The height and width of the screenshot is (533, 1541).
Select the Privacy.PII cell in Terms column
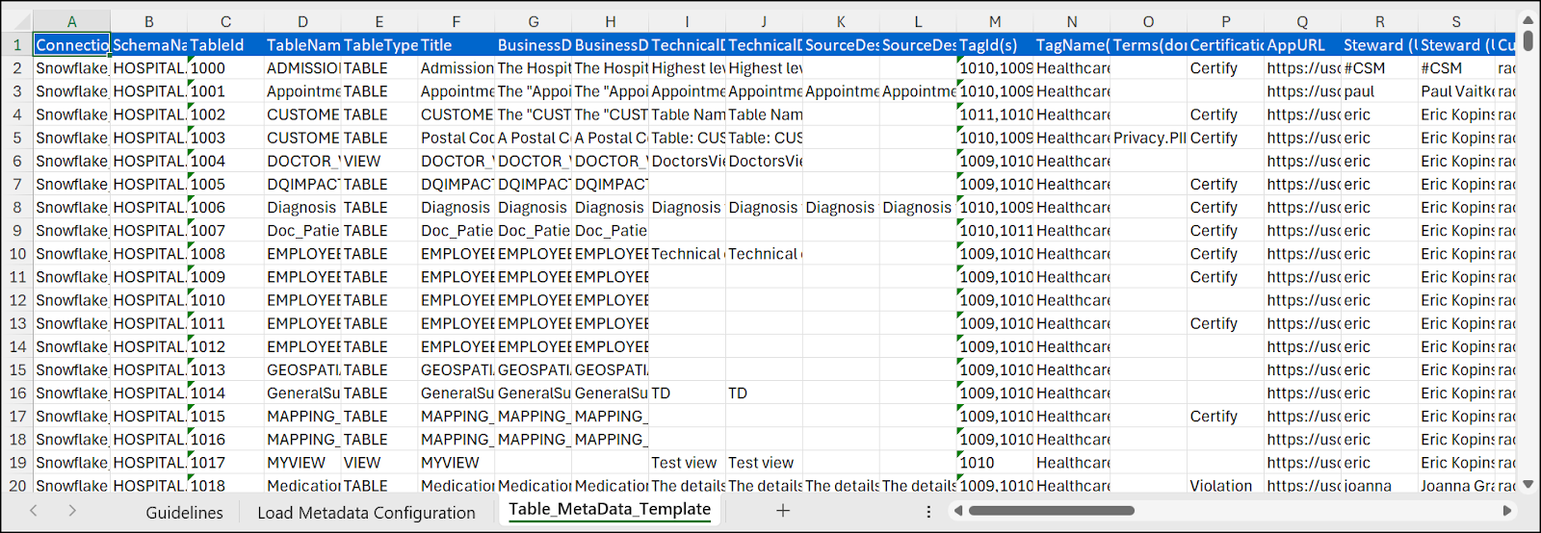[1148, 138]
